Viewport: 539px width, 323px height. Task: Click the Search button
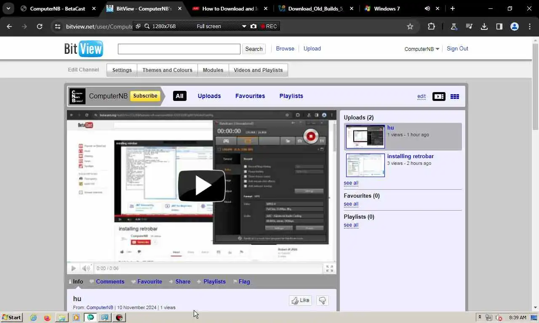(254, 49)
